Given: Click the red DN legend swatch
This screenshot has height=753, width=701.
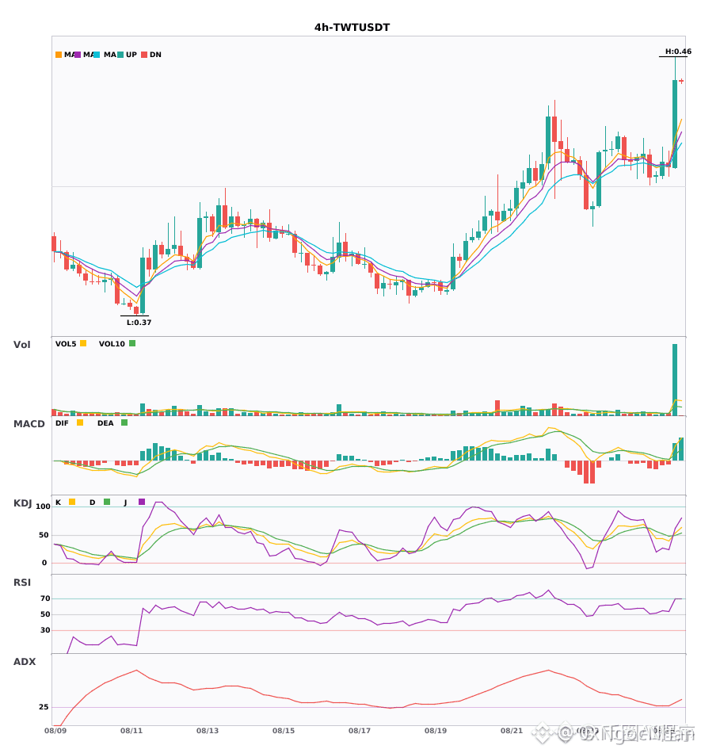Looking at the screenshot, I should [x=144, y=55].
